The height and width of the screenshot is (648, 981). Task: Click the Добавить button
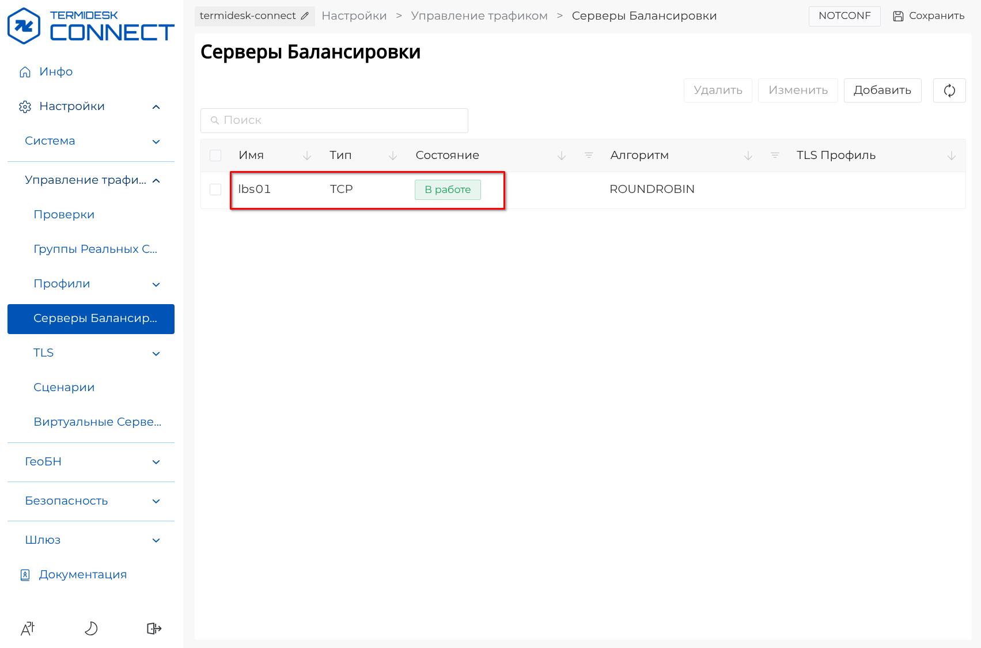point(882,90)
